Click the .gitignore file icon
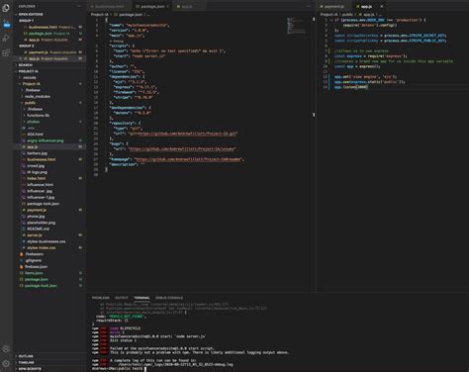 click(22, 260)
